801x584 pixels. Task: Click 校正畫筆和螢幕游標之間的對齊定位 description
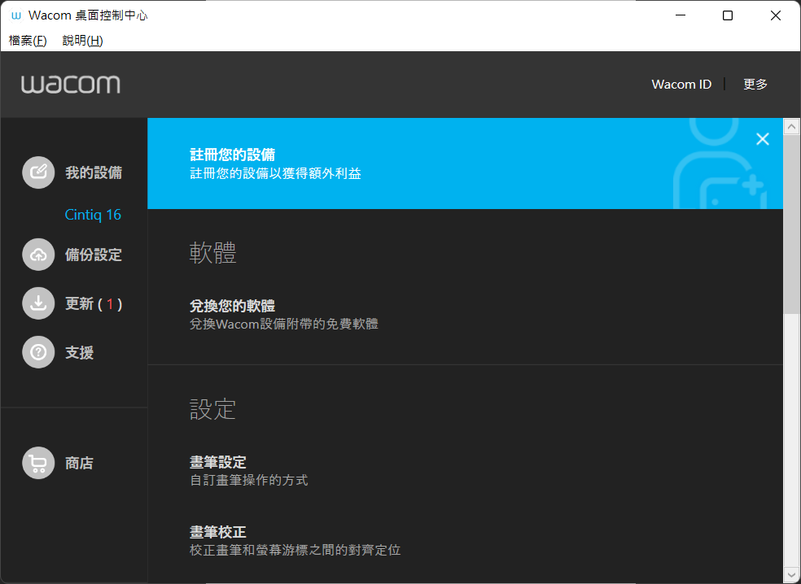(x=295, y=550)
